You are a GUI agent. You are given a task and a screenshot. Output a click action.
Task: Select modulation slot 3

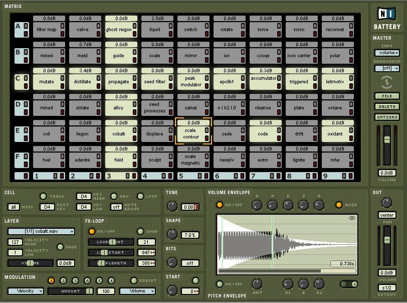[x=75, y=280]
